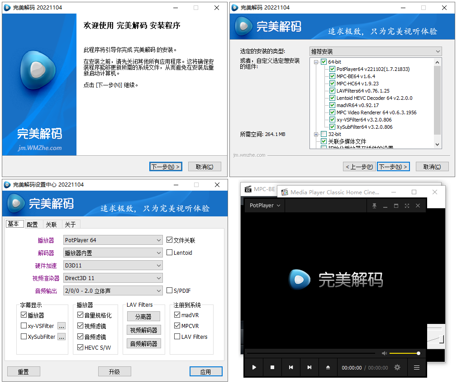Toggle the always-on-top pin icon
The image size is (457, 384).
374,206
